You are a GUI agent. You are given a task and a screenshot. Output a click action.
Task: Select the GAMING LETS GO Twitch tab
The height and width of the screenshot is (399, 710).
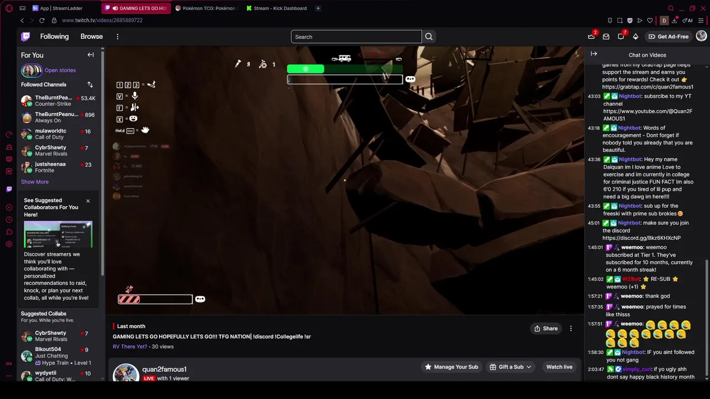pos(136,8)
